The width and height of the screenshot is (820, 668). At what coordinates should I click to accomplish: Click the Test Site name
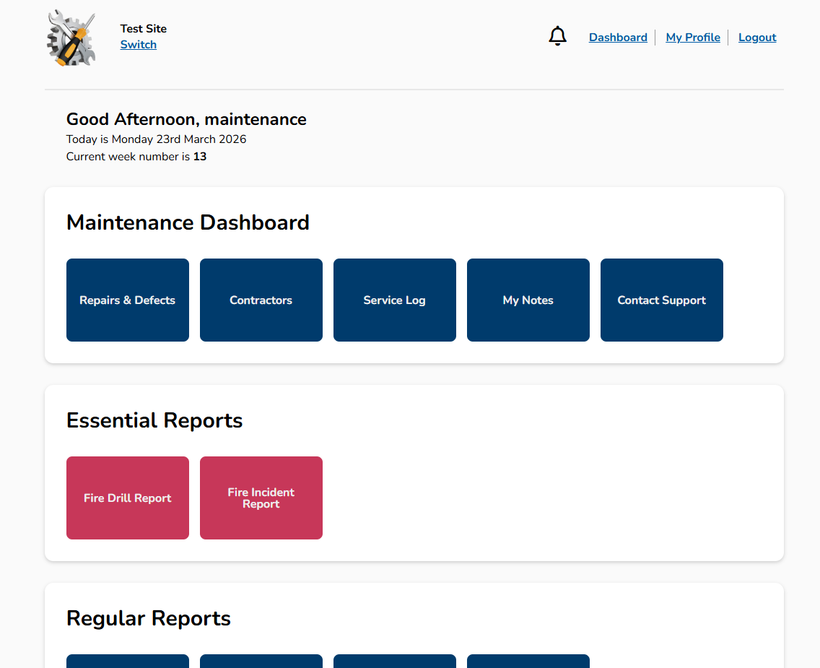point(143,28)
